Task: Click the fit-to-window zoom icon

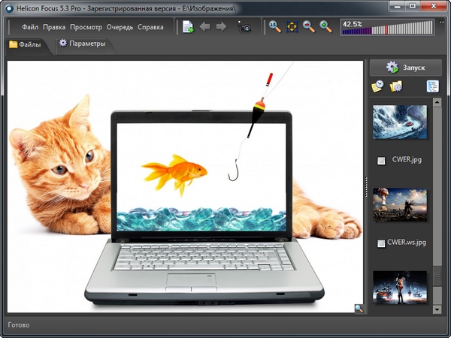Action: [x=292, y=27]
